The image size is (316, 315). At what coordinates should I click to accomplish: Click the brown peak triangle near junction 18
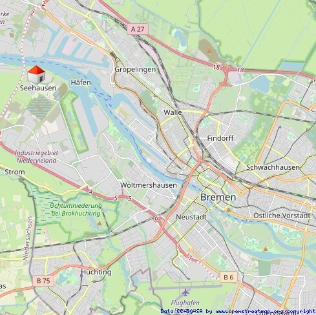pos(209,51)
